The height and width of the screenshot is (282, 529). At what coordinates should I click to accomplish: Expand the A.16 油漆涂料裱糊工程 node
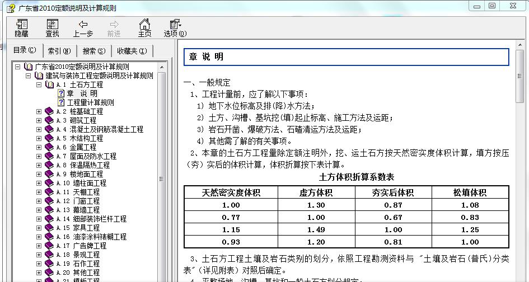click(39, 237)
